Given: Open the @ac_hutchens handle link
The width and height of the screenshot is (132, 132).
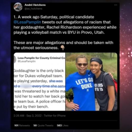Looking at the screenshot, I should click(x=34, y=9).
